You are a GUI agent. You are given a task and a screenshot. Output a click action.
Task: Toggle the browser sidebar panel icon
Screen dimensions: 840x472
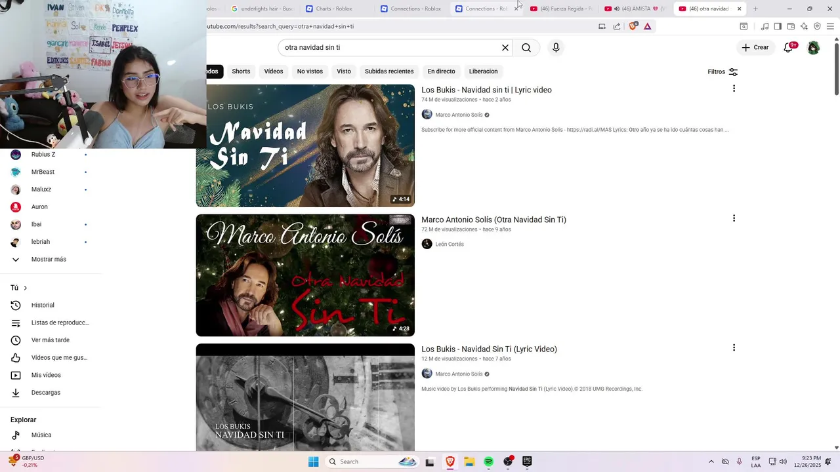(778, 26)
